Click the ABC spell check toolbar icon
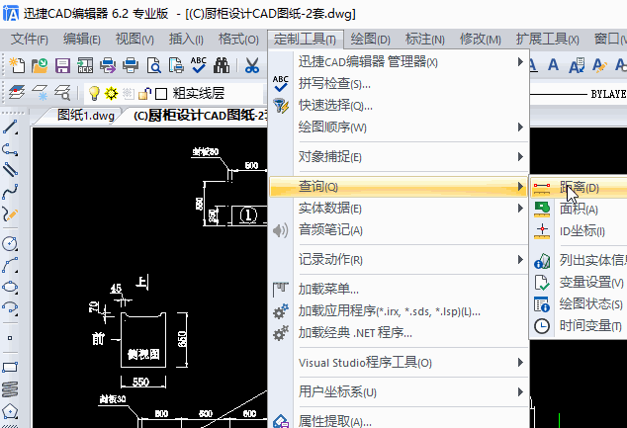627x428 pixels. coord(199,64)
